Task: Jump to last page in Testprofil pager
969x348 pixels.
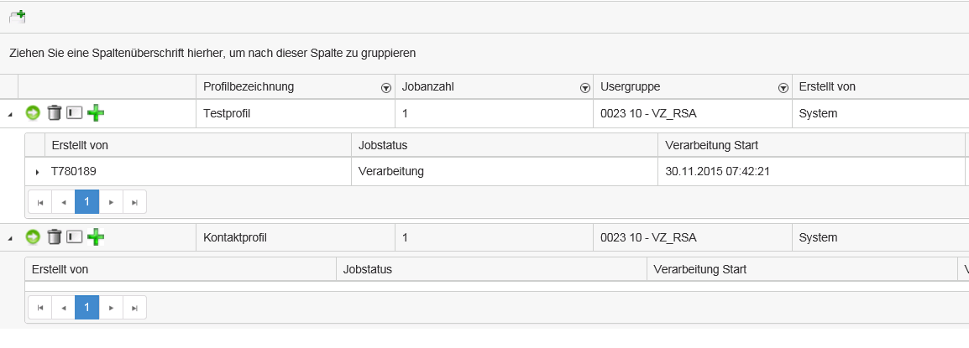Action: point(134,202)
